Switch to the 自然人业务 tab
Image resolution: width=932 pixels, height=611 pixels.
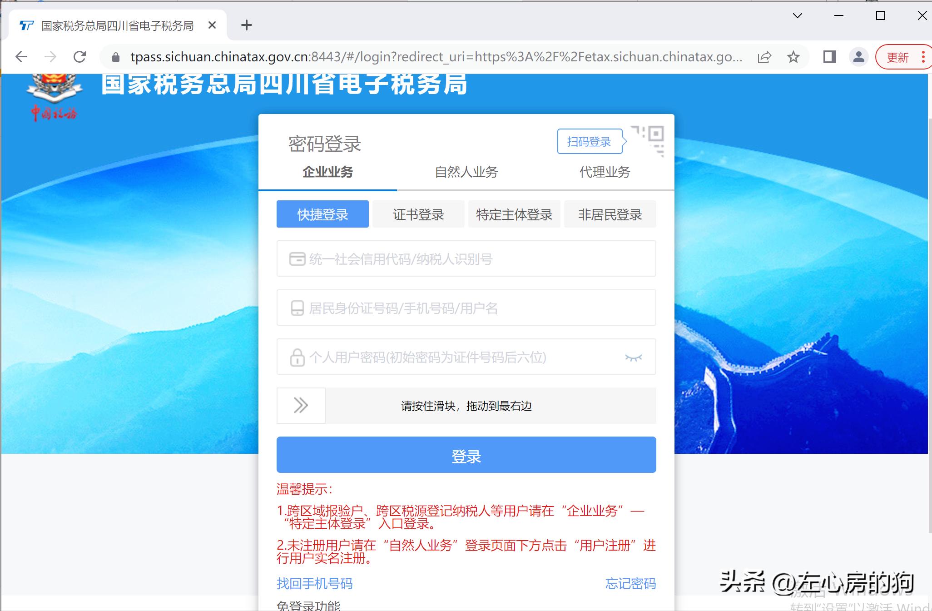tap(466, 172)
